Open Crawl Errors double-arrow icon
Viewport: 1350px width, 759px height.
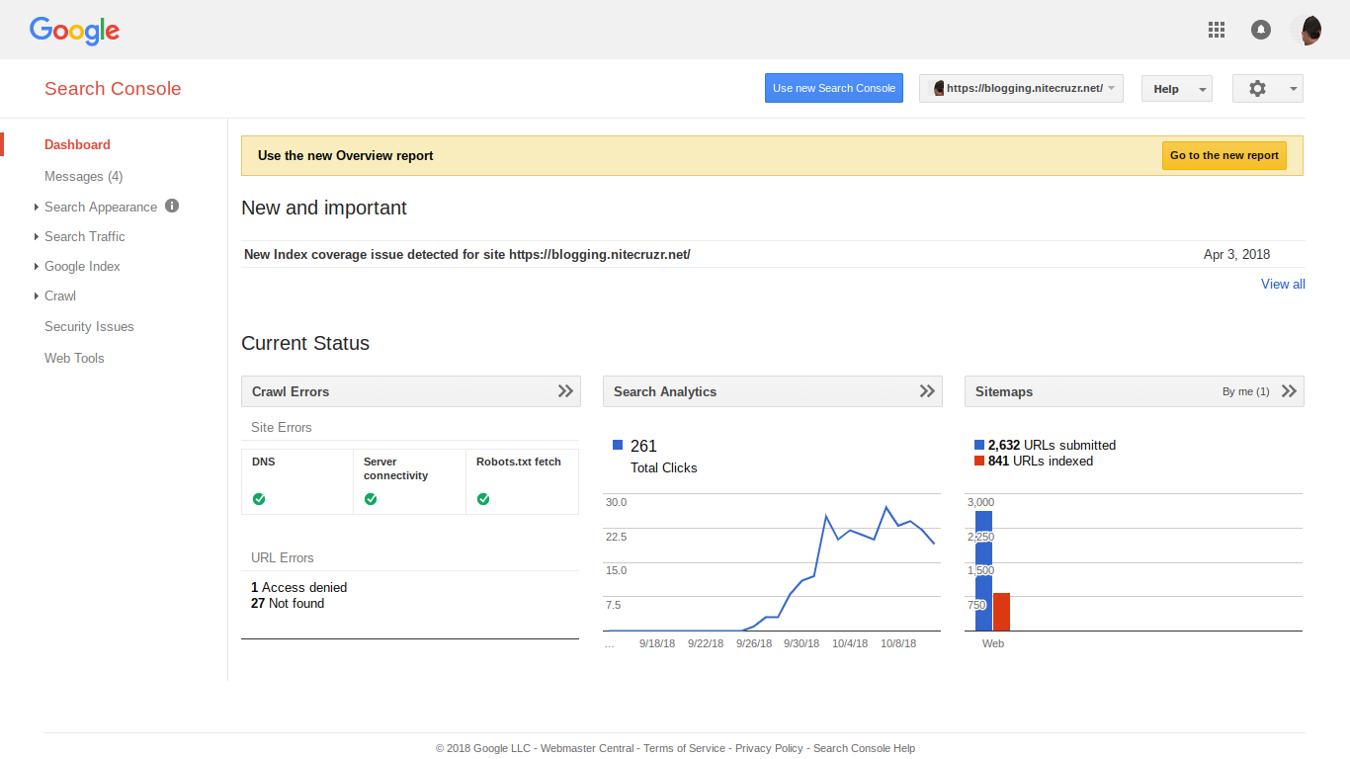[x=565, y=391]
